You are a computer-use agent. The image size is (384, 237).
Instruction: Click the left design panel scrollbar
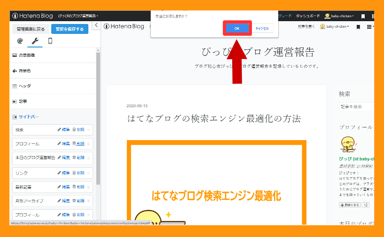click(x=98, y=118)
